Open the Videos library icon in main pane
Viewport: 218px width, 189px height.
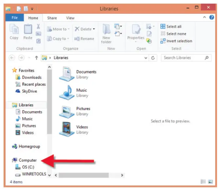tap(67, 129)
